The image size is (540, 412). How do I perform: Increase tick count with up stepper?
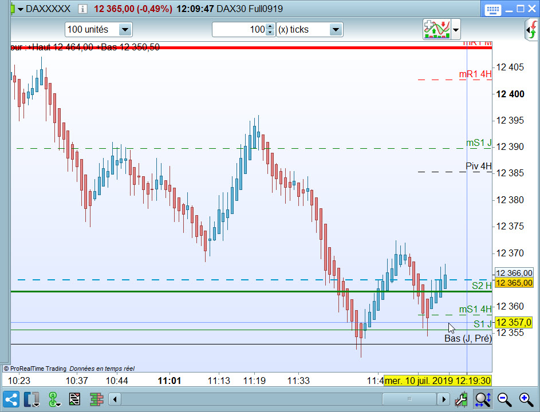[270, 26]
